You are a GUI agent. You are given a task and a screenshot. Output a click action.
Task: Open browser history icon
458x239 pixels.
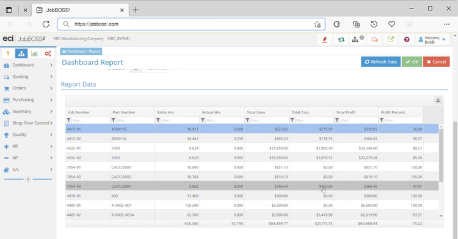[x=374, y=24]
